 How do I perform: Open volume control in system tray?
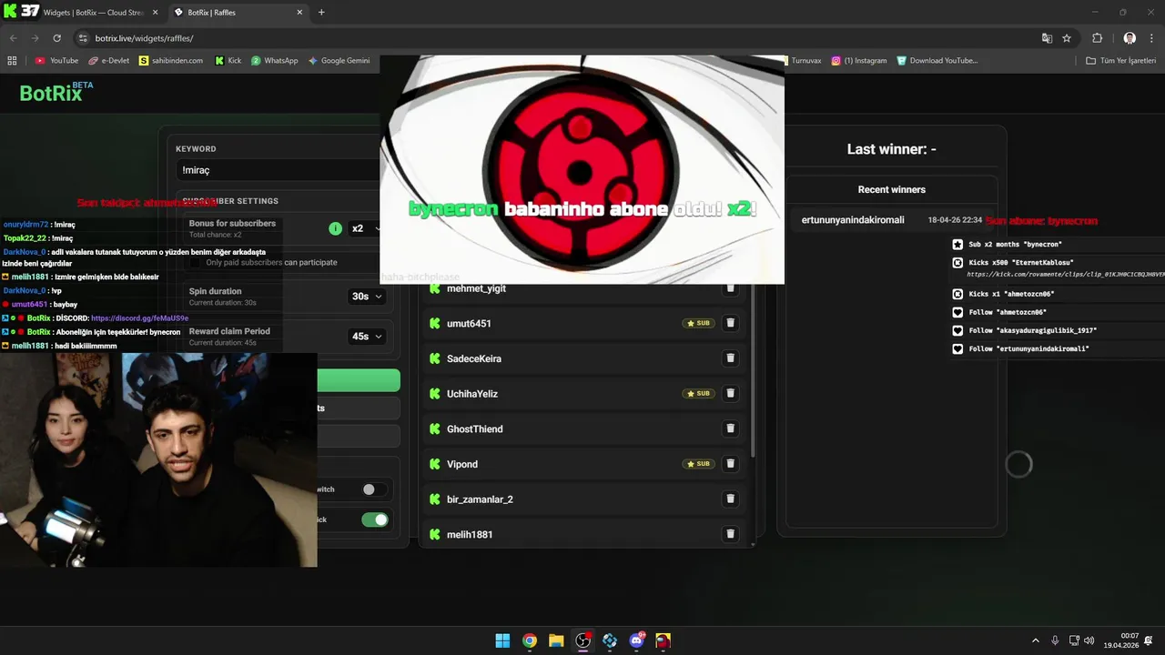[x=1089, y=640]
